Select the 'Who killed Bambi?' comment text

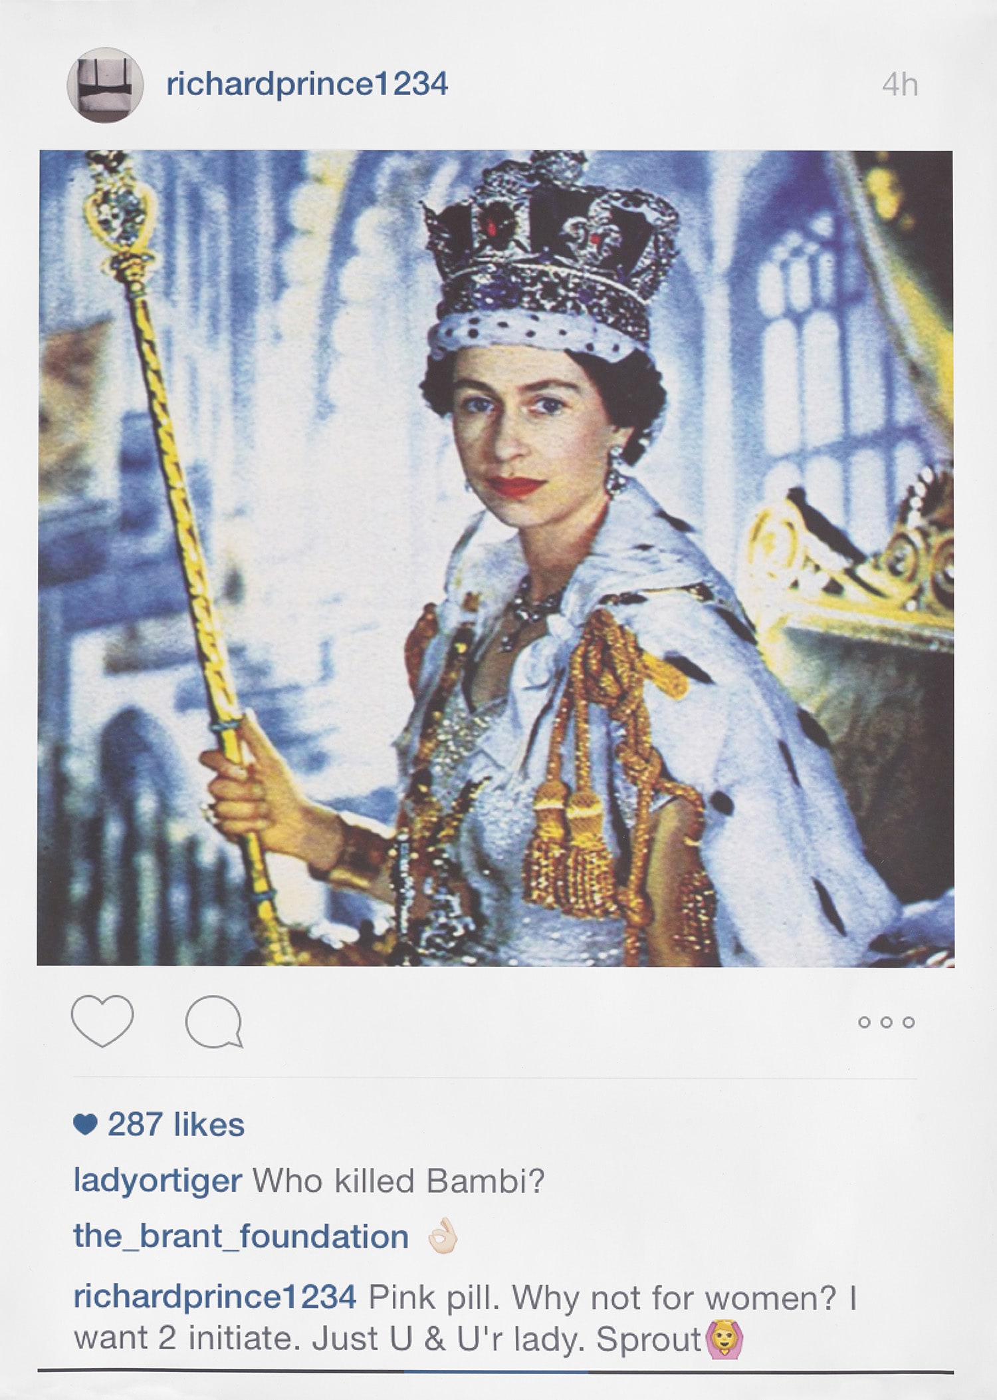399,1181
